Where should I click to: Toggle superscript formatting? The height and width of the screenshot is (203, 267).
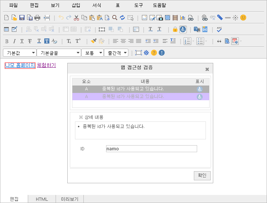click(78, 41)
